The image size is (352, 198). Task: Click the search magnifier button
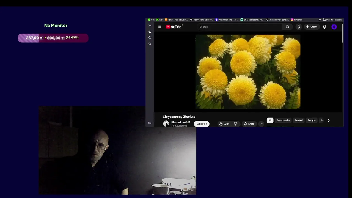coord(288,27)
